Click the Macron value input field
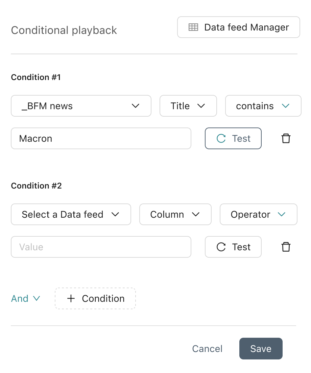 pyautogui.click(x=101, y=138)
